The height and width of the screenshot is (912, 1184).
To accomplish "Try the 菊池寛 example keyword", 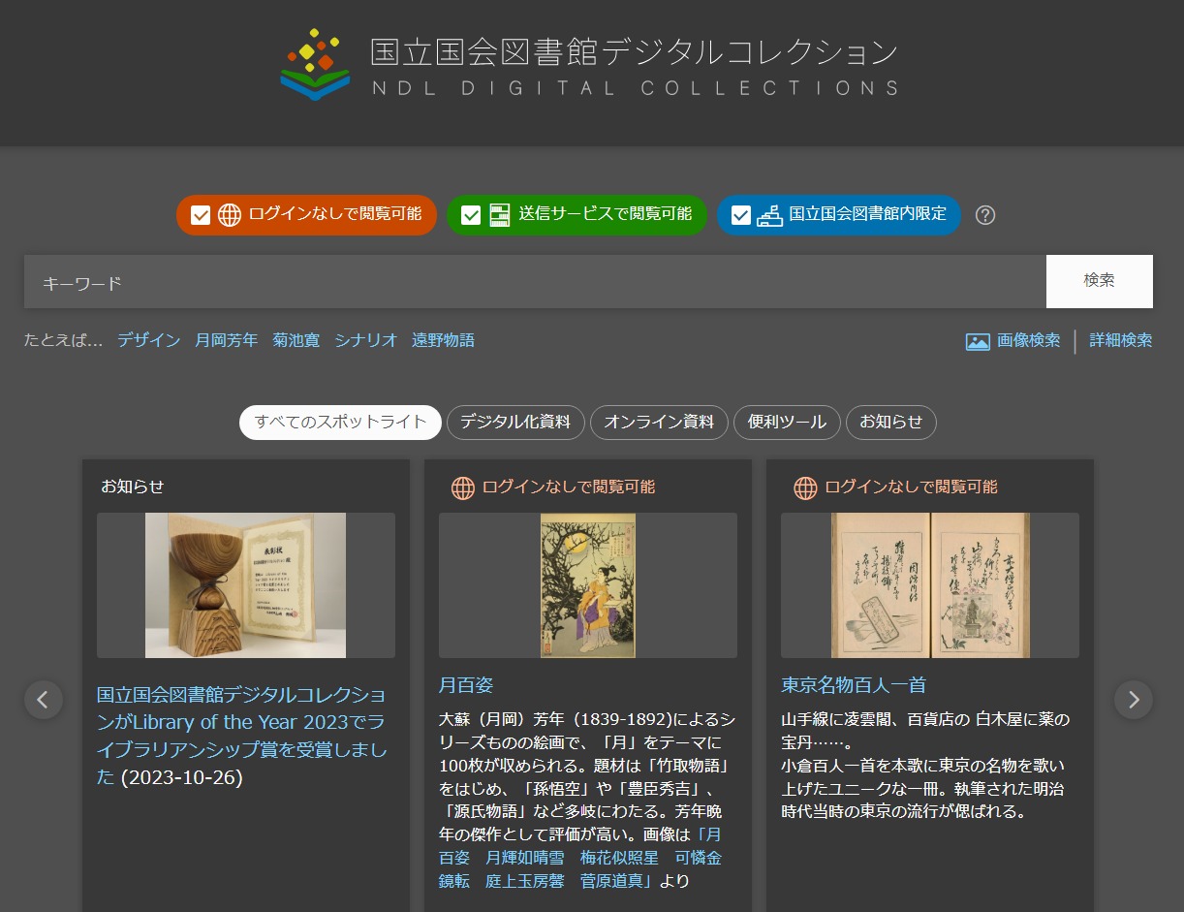I will (296, 340).
